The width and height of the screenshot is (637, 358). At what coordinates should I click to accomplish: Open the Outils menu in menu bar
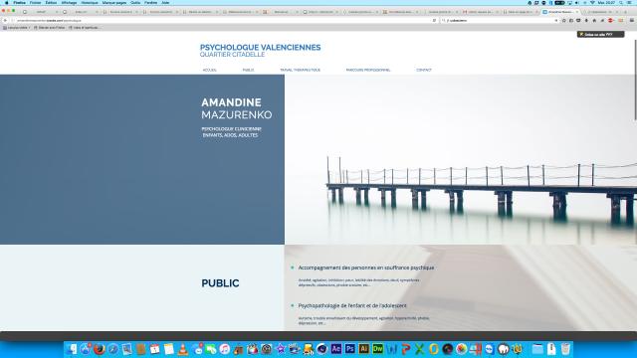[135, 2]
